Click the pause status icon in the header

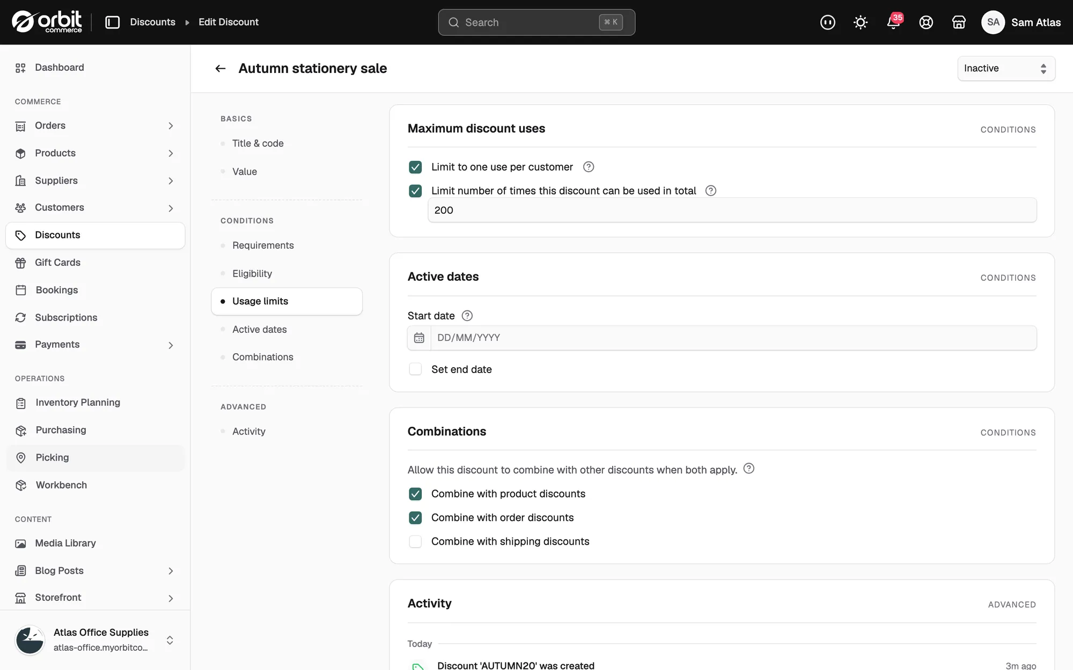[x=828, y=23]
